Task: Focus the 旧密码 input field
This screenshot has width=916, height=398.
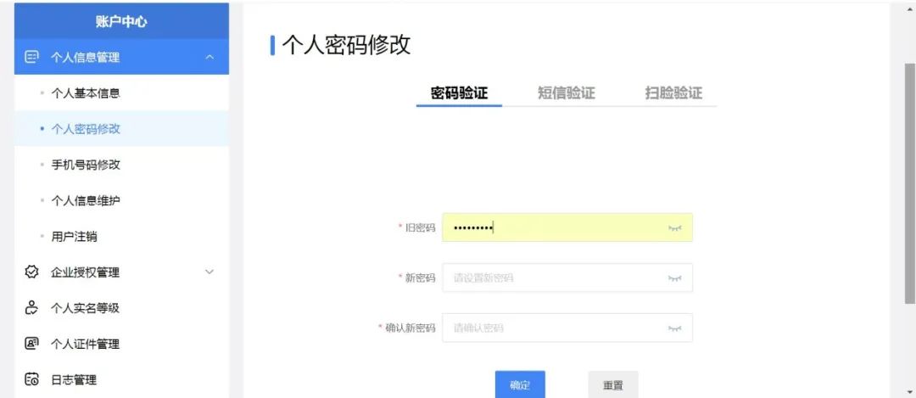Action: [567, 227]
